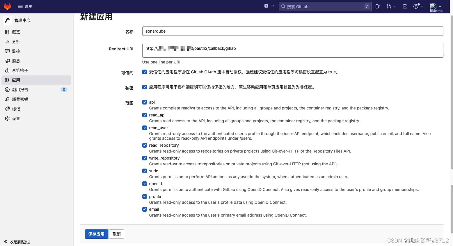
Task: Expand the create new dropdown arrow
Action: pyautogui.click(x=273, y=6)
